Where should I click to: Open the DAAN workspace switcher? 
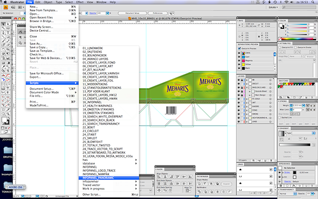click(273, 7)
